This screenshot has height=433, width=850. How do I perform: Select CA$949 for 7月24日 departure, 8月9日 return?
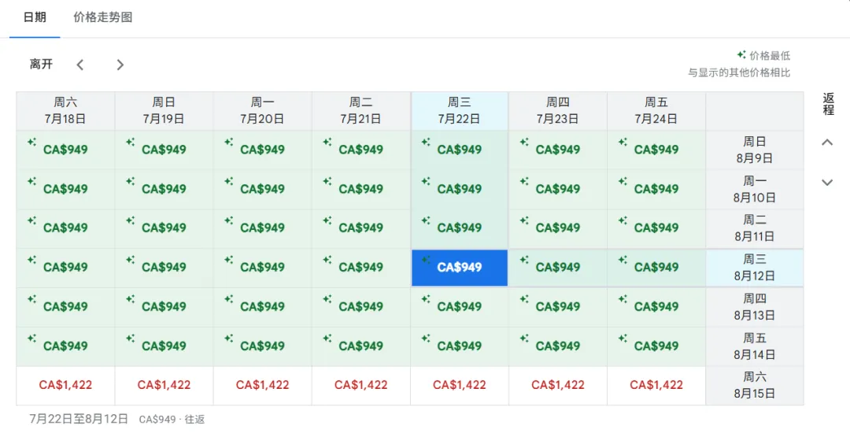click(x=656, y=150)
